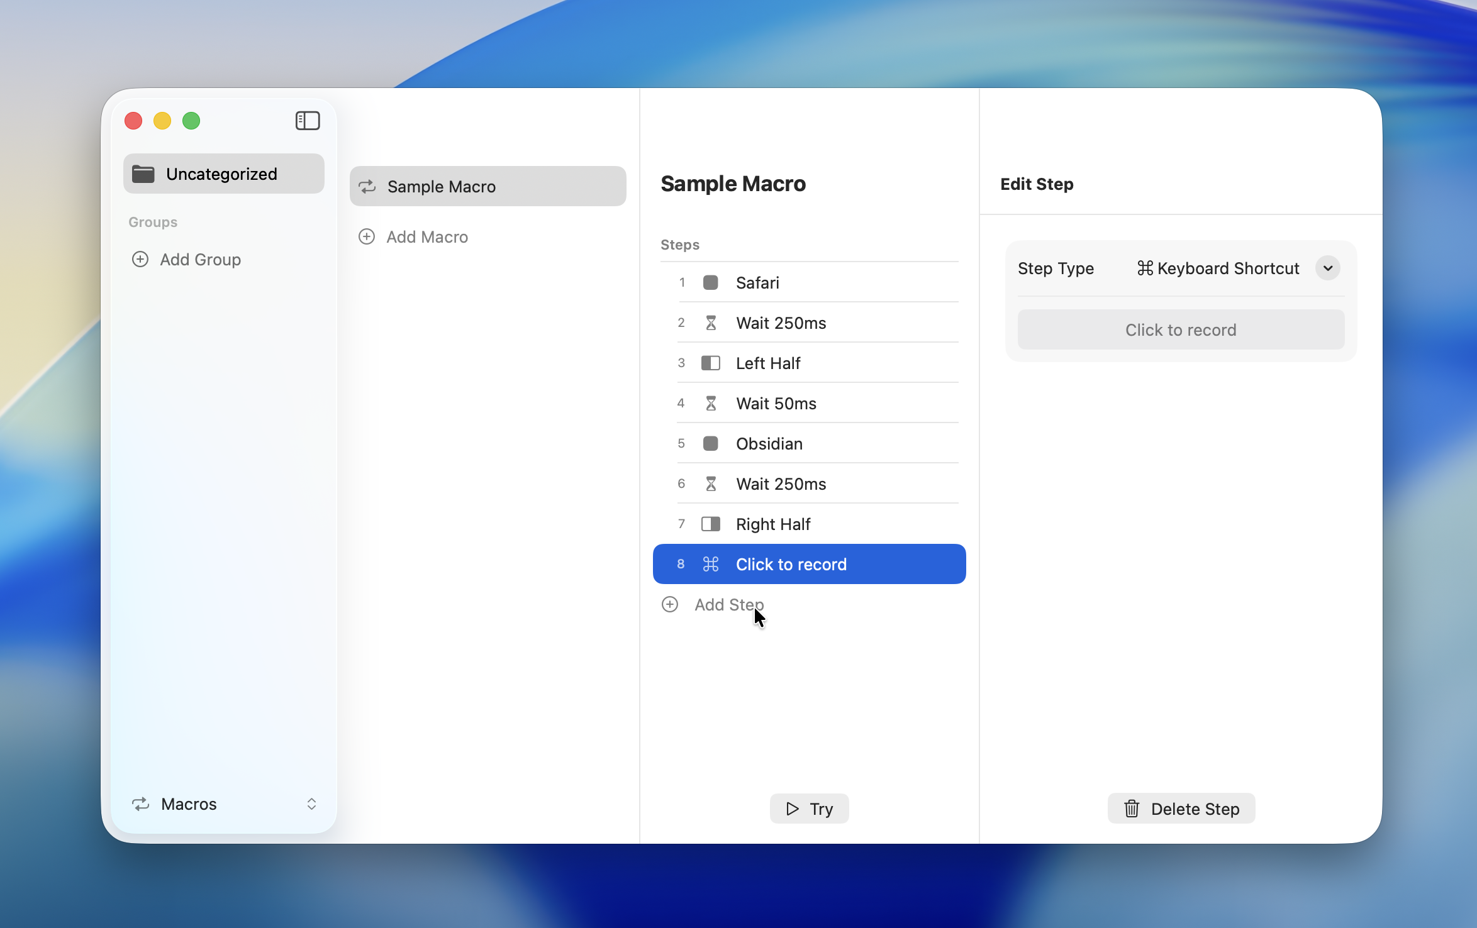Click the green zoom window button
Image resolution: width=1477 pixels, height=928 pixels.
point(191,121)
